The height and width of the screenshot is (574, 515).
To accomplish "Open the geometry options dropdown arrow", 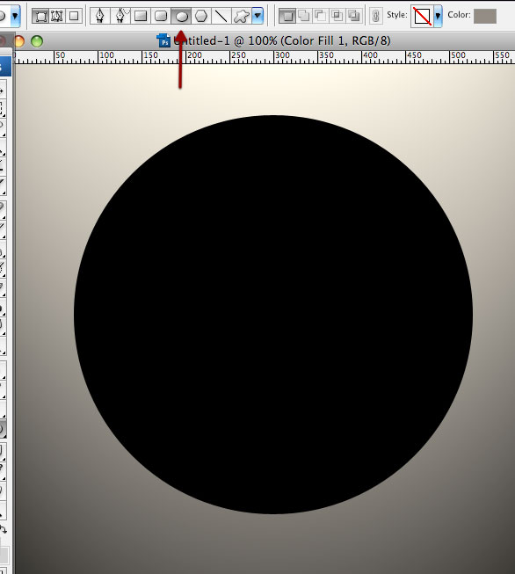I will coord(257,16).
